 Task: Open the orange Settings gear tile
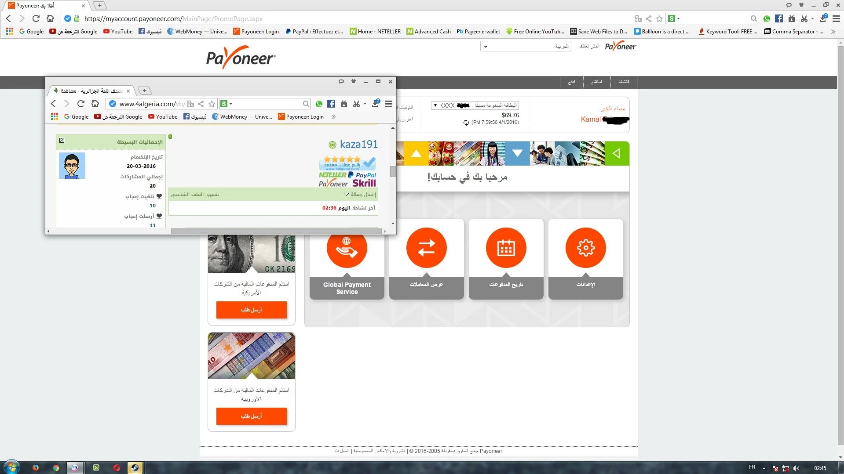(x=585, y=248)
